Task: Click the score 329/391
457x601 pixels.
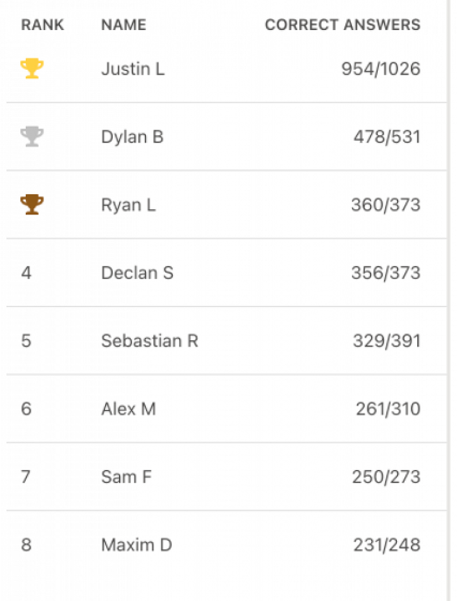Action: pyautogui.click(x=387, y=341)
